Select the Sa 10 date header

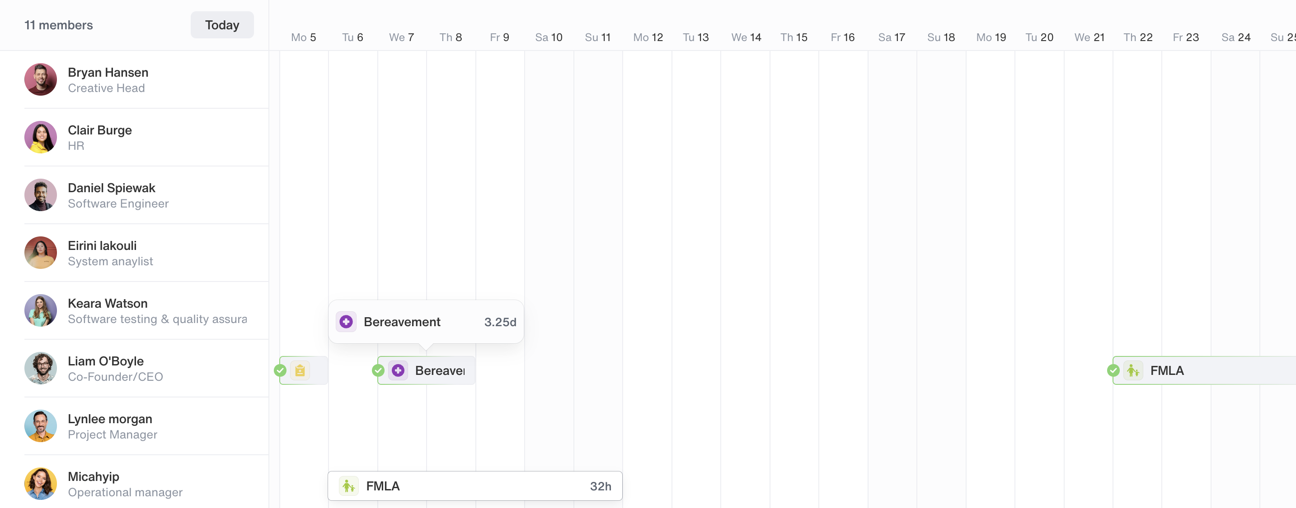(549, 37)
